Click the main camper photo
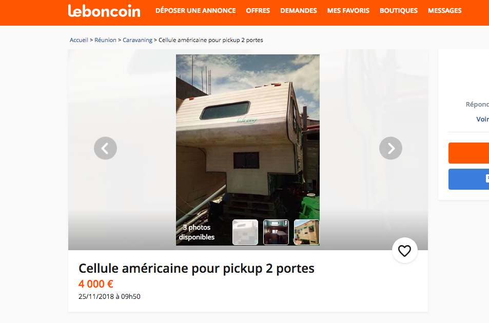This screenshot has height=323, width=489. point(248,137)
